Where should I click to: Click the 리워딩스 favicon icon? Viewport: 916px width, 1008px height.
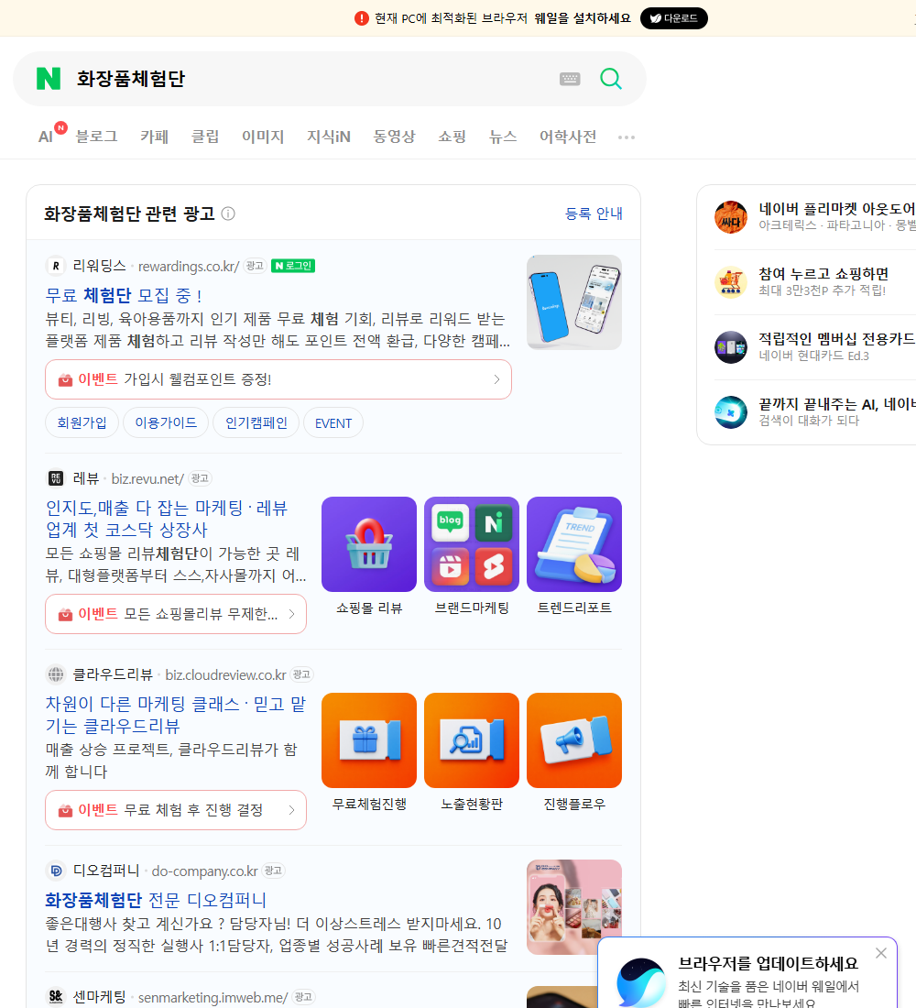[56, 266]
